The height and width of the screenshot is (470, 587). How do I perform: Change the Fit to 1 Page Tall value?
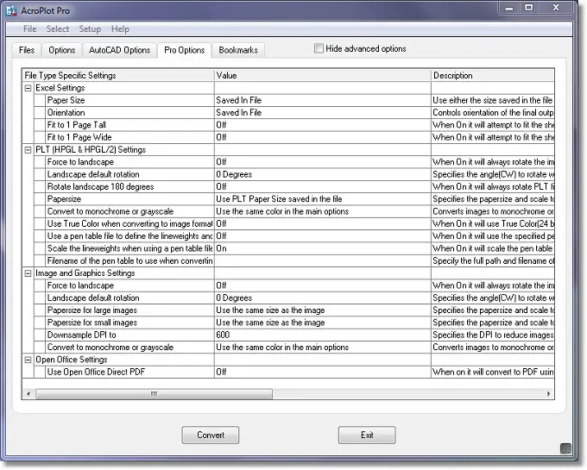click(x=323, y=125)
